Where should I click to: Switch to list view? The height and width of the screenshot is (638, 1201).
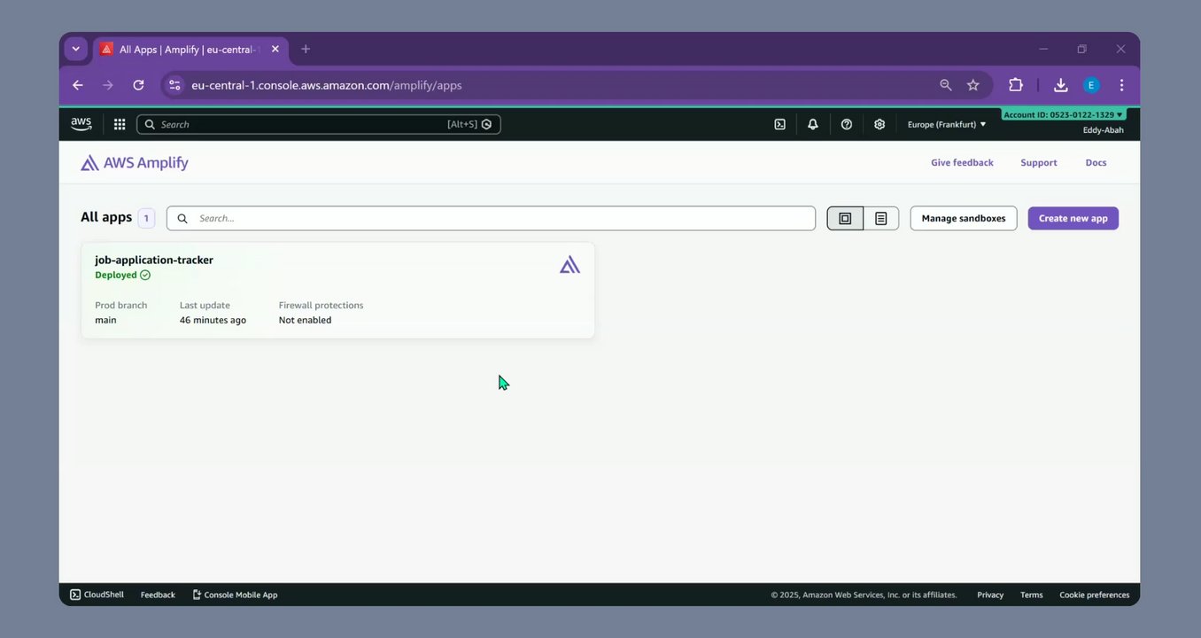point(881,218)
